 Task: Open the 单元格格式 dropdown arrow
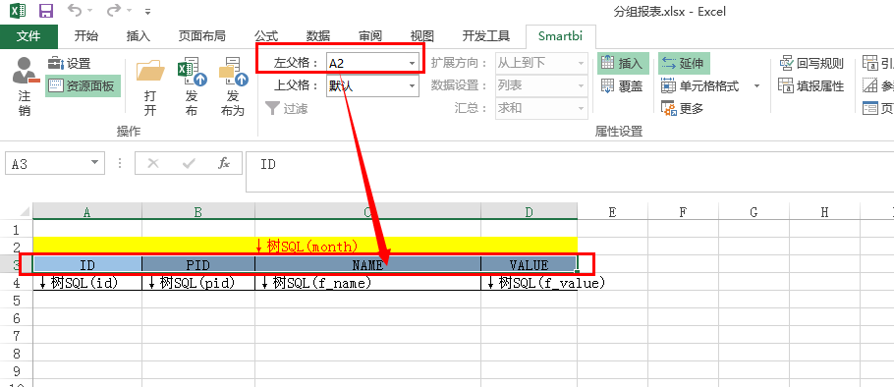[x=756, y=86]
